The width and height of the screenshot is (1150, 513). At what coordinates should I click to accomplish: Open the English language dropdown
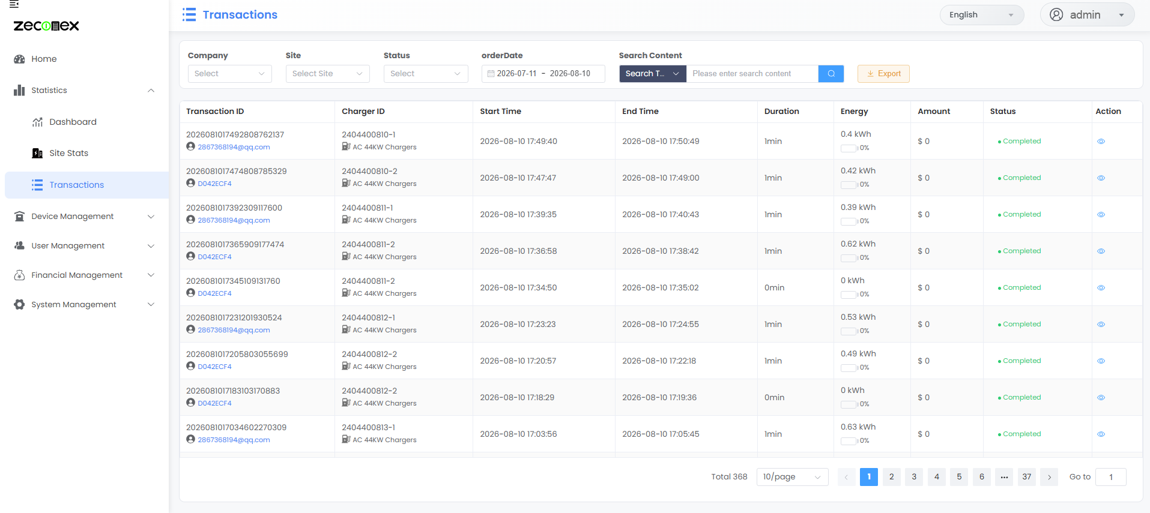click(x=981, y=15)
